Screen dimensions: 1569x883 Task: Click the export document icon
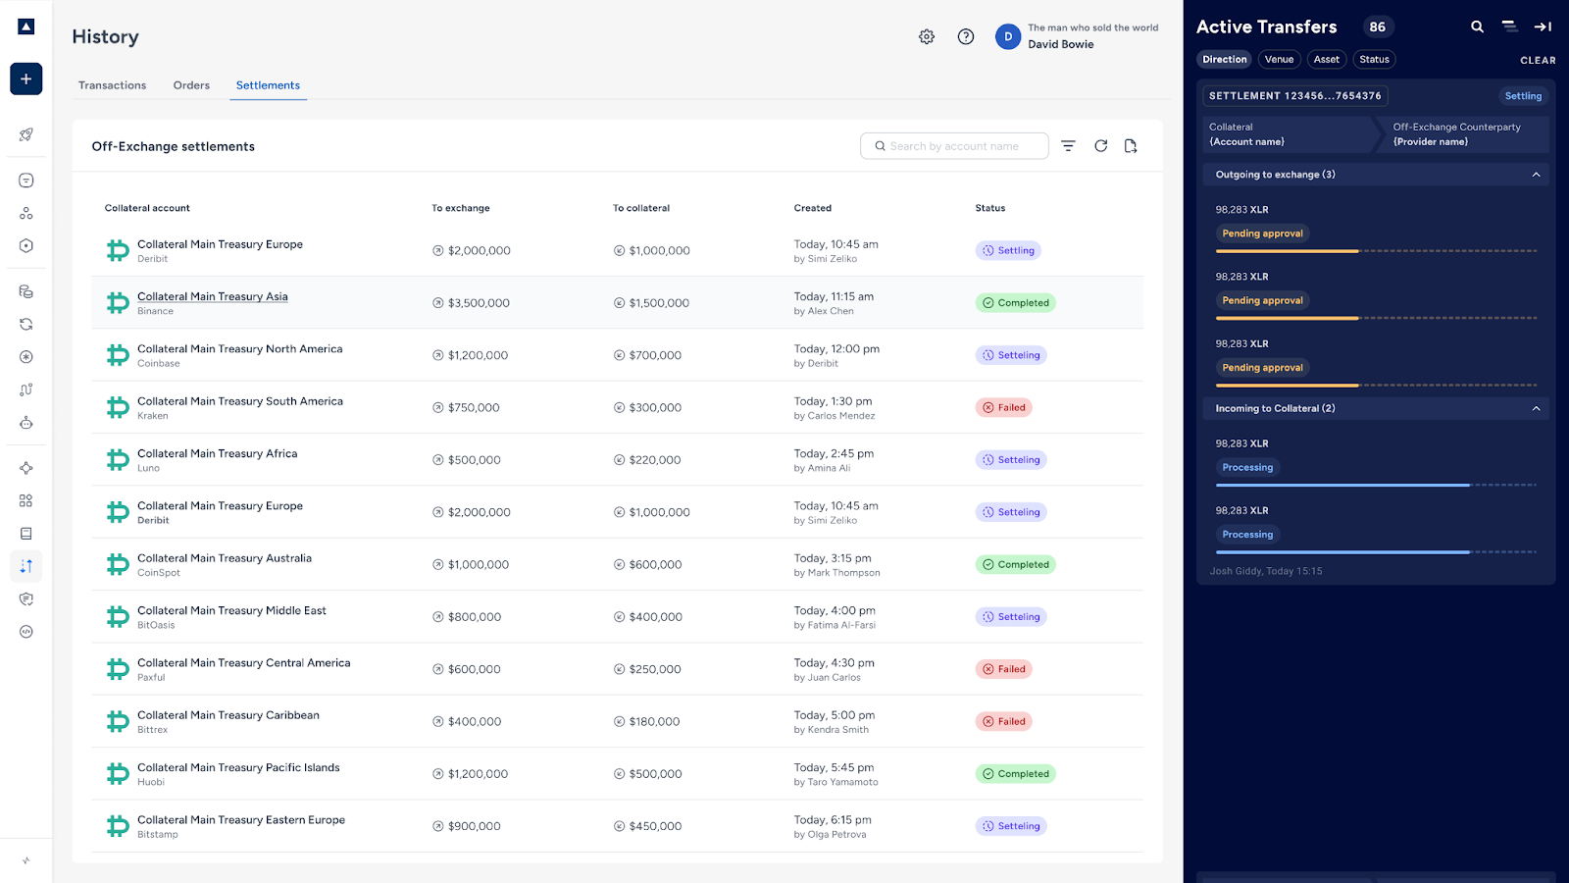pyautogui.click(x=1131, y=146)
